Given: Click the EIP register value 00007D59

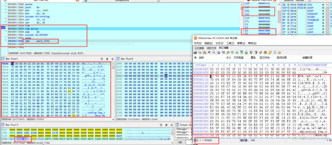Looking at the screenshot, I should pos(264,18).
